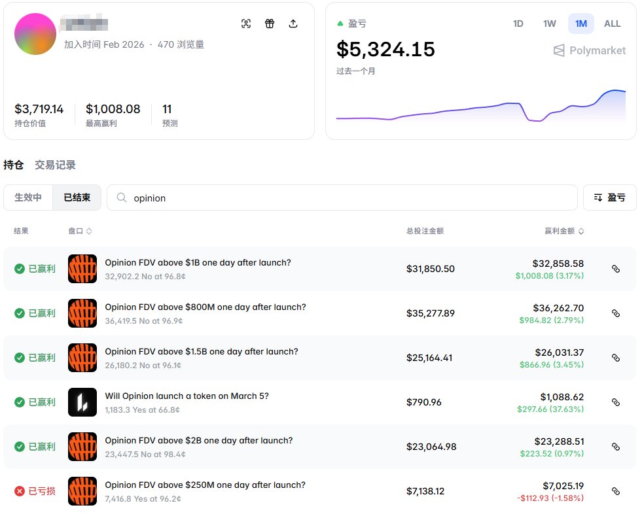Click won checkmark on FDV above $1B row
Screen dimensions: 642x516
20,269
